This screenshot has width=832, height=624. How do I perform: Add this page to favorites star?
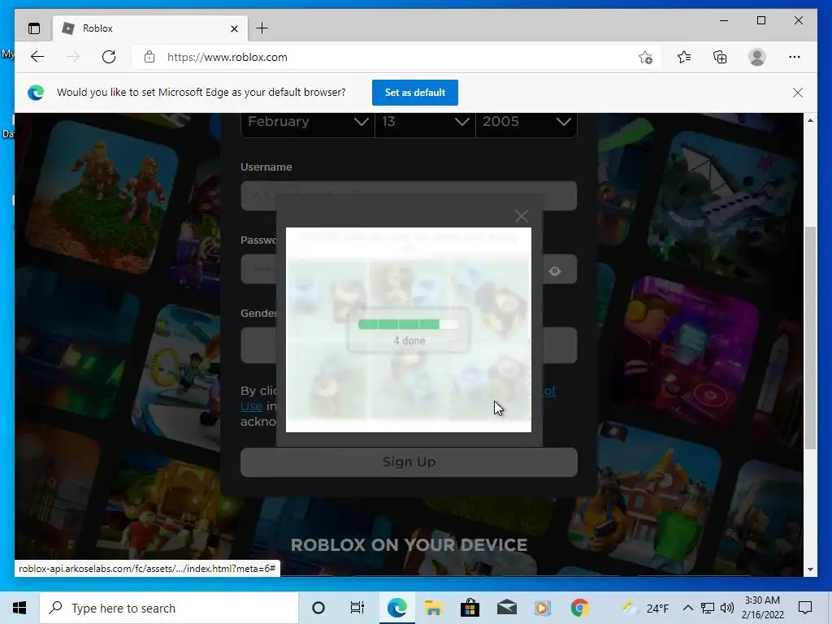[645, 58]
